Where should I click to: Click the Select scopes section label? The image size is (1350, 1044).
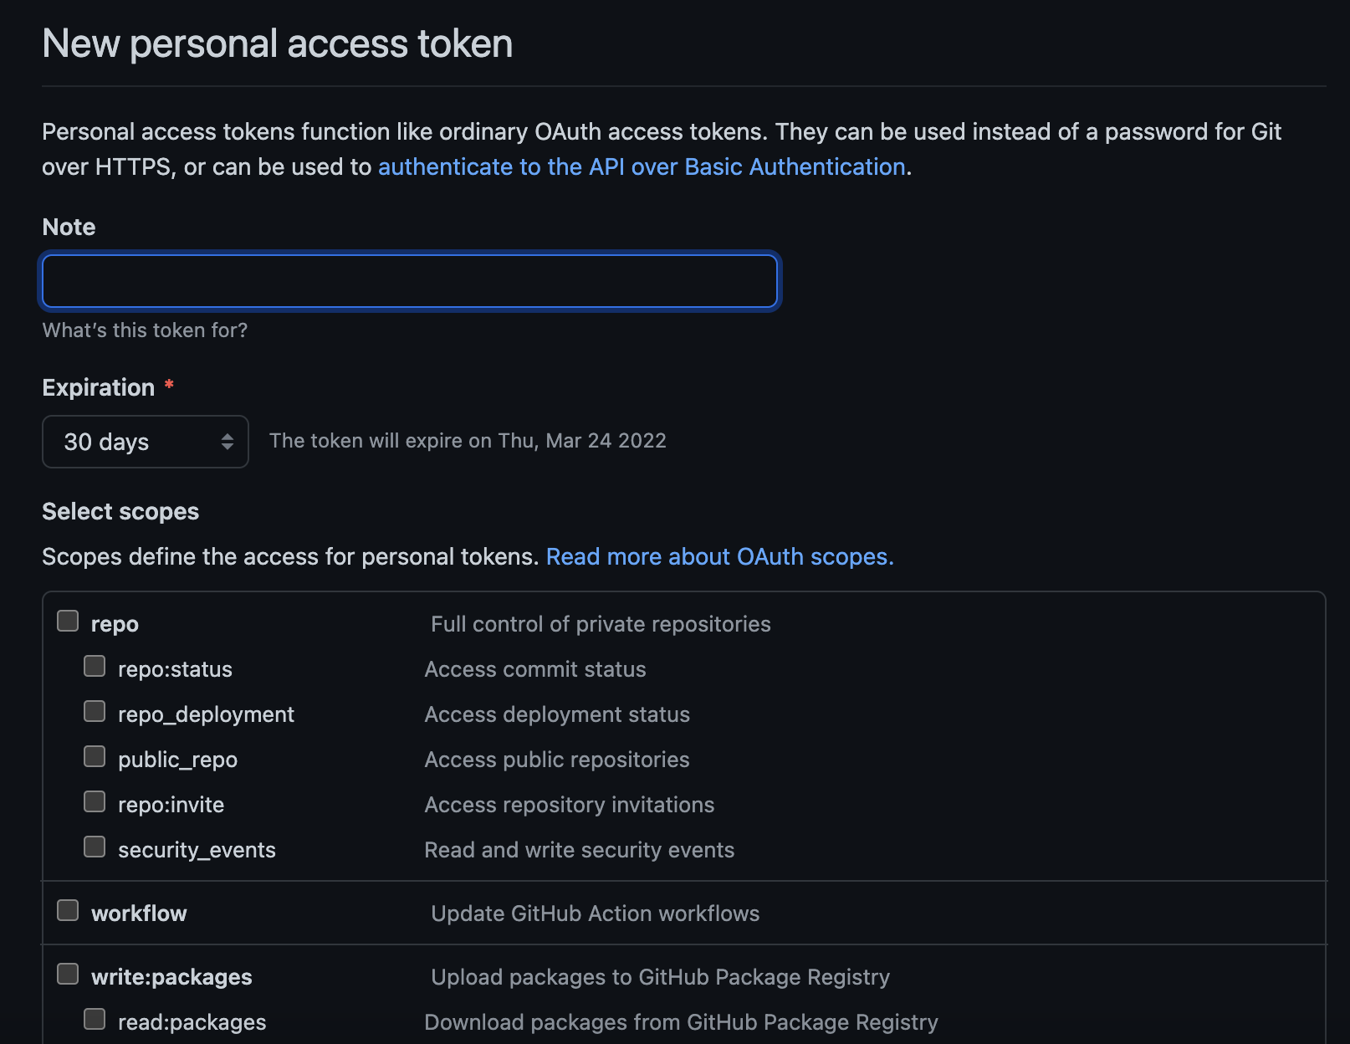click(x=120, y=511)
